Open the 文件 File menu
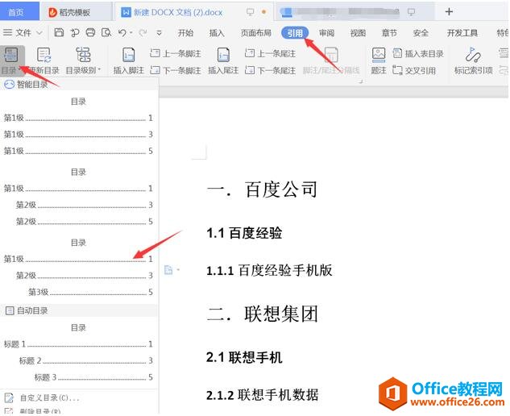The width and height of the screenshot is (510, 416). coord(18,32)
